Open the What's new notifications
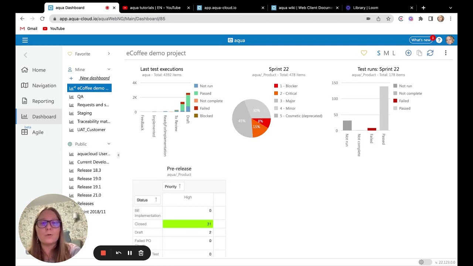 (421, 40)
